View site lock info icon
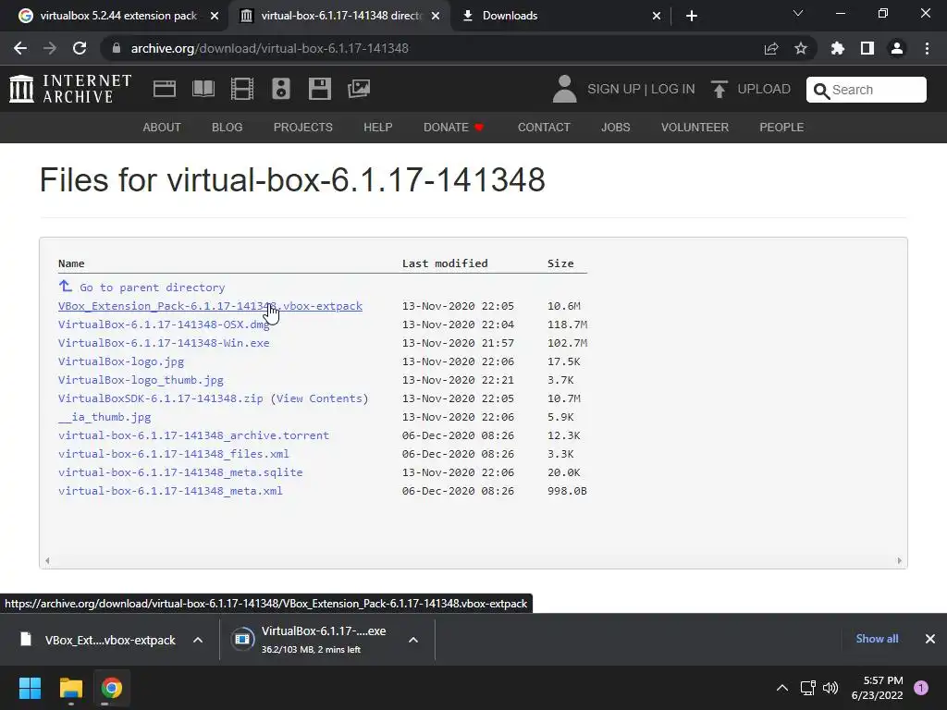This screenshot has height=710, width=947. click(x=117, y=48)
